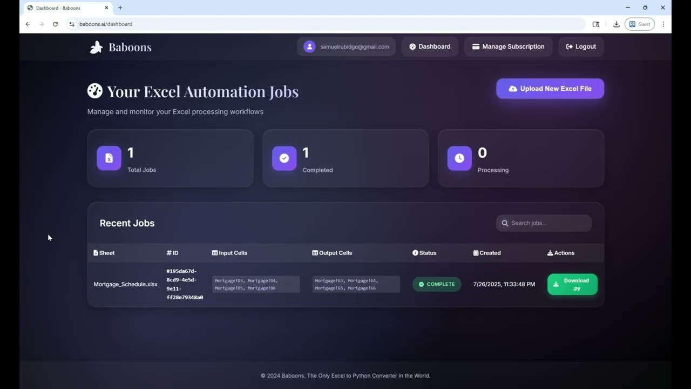Click the Recent Jobs heading
Image resolution: width=691 pixels, height=389 pixels.
click(x=127, y=223)
